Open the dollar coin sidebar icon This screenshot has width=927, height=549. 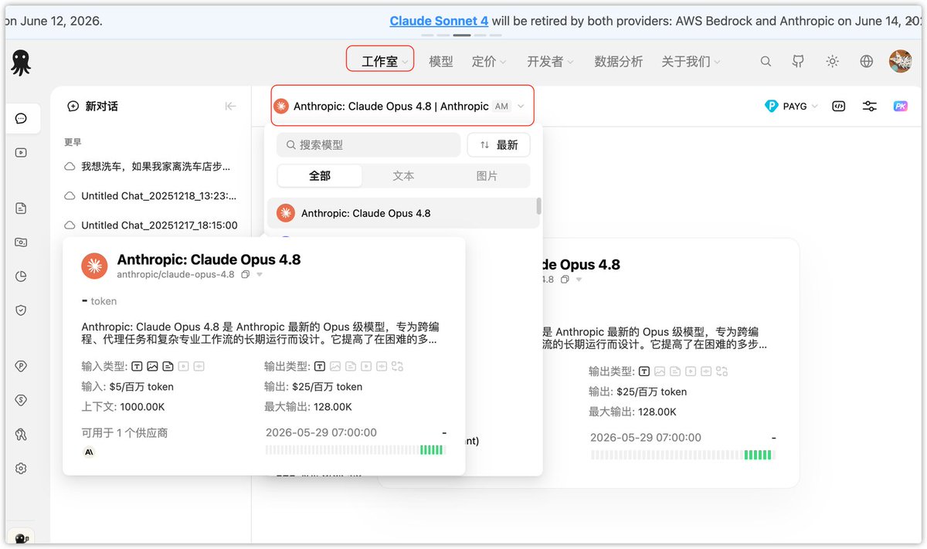21,400
